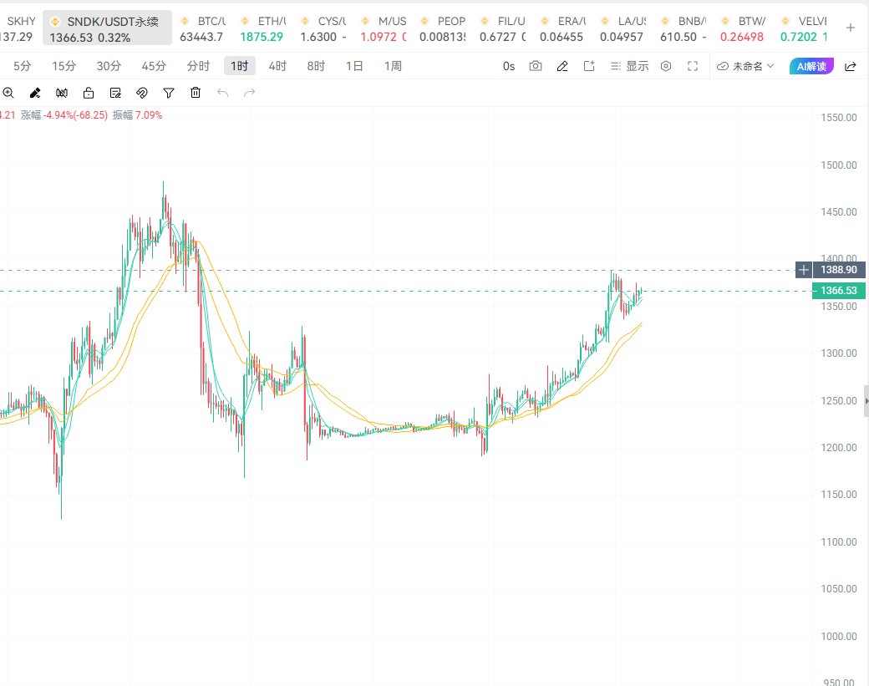Click the undo arrow
This screenshot has height=686, width=869.
point(223,93)
